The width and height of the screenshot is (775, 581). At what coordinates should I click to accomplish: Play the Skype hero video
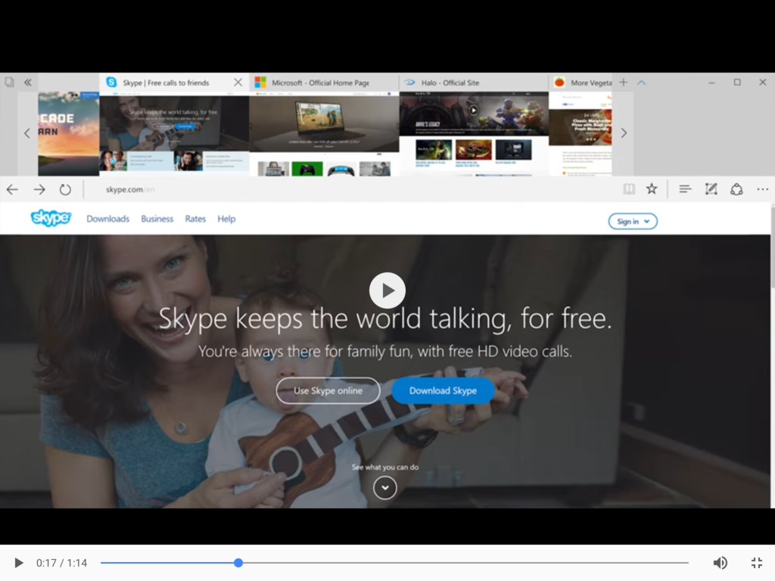pos(387,290)
